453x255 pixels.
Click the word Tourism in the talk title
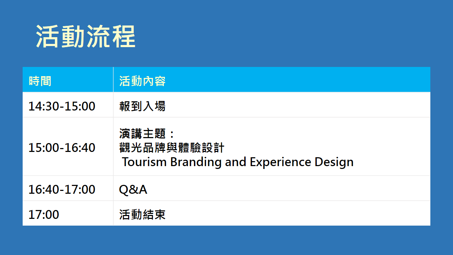point(144,162)
